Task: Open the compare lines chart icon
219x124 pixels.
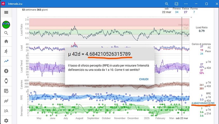Action: (6, 101)
